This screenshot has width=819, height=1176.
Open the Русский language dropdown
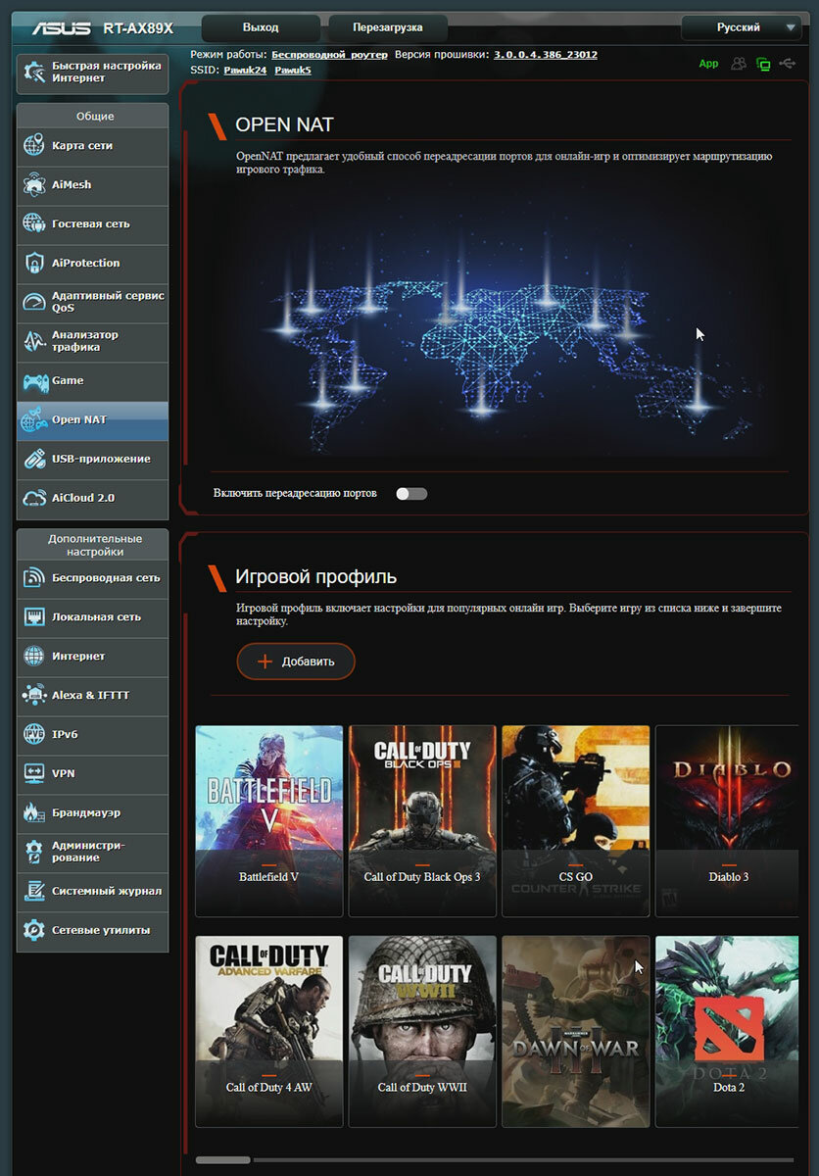741,27
